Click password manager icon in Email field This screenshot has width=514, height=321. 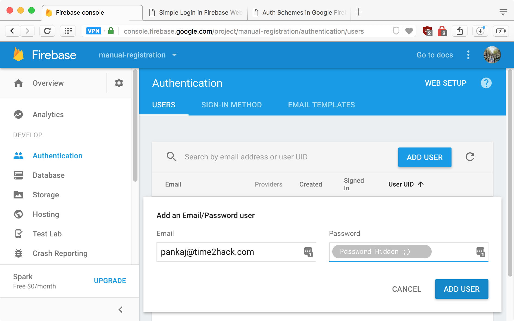pyautogui.click(x=308, y=252)
